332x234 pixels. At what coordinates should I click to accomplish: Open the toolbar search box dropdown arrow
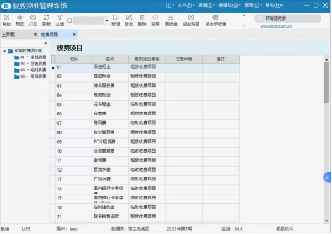107,20
